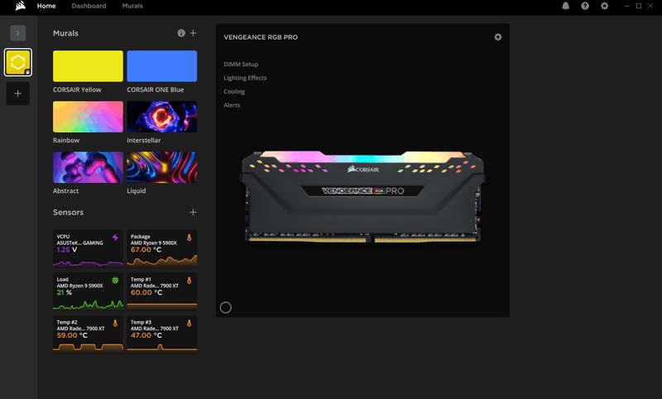This screenshot has height=399, width=662.
Task: Click the Corsair sails logo
Action: (20, 6)
